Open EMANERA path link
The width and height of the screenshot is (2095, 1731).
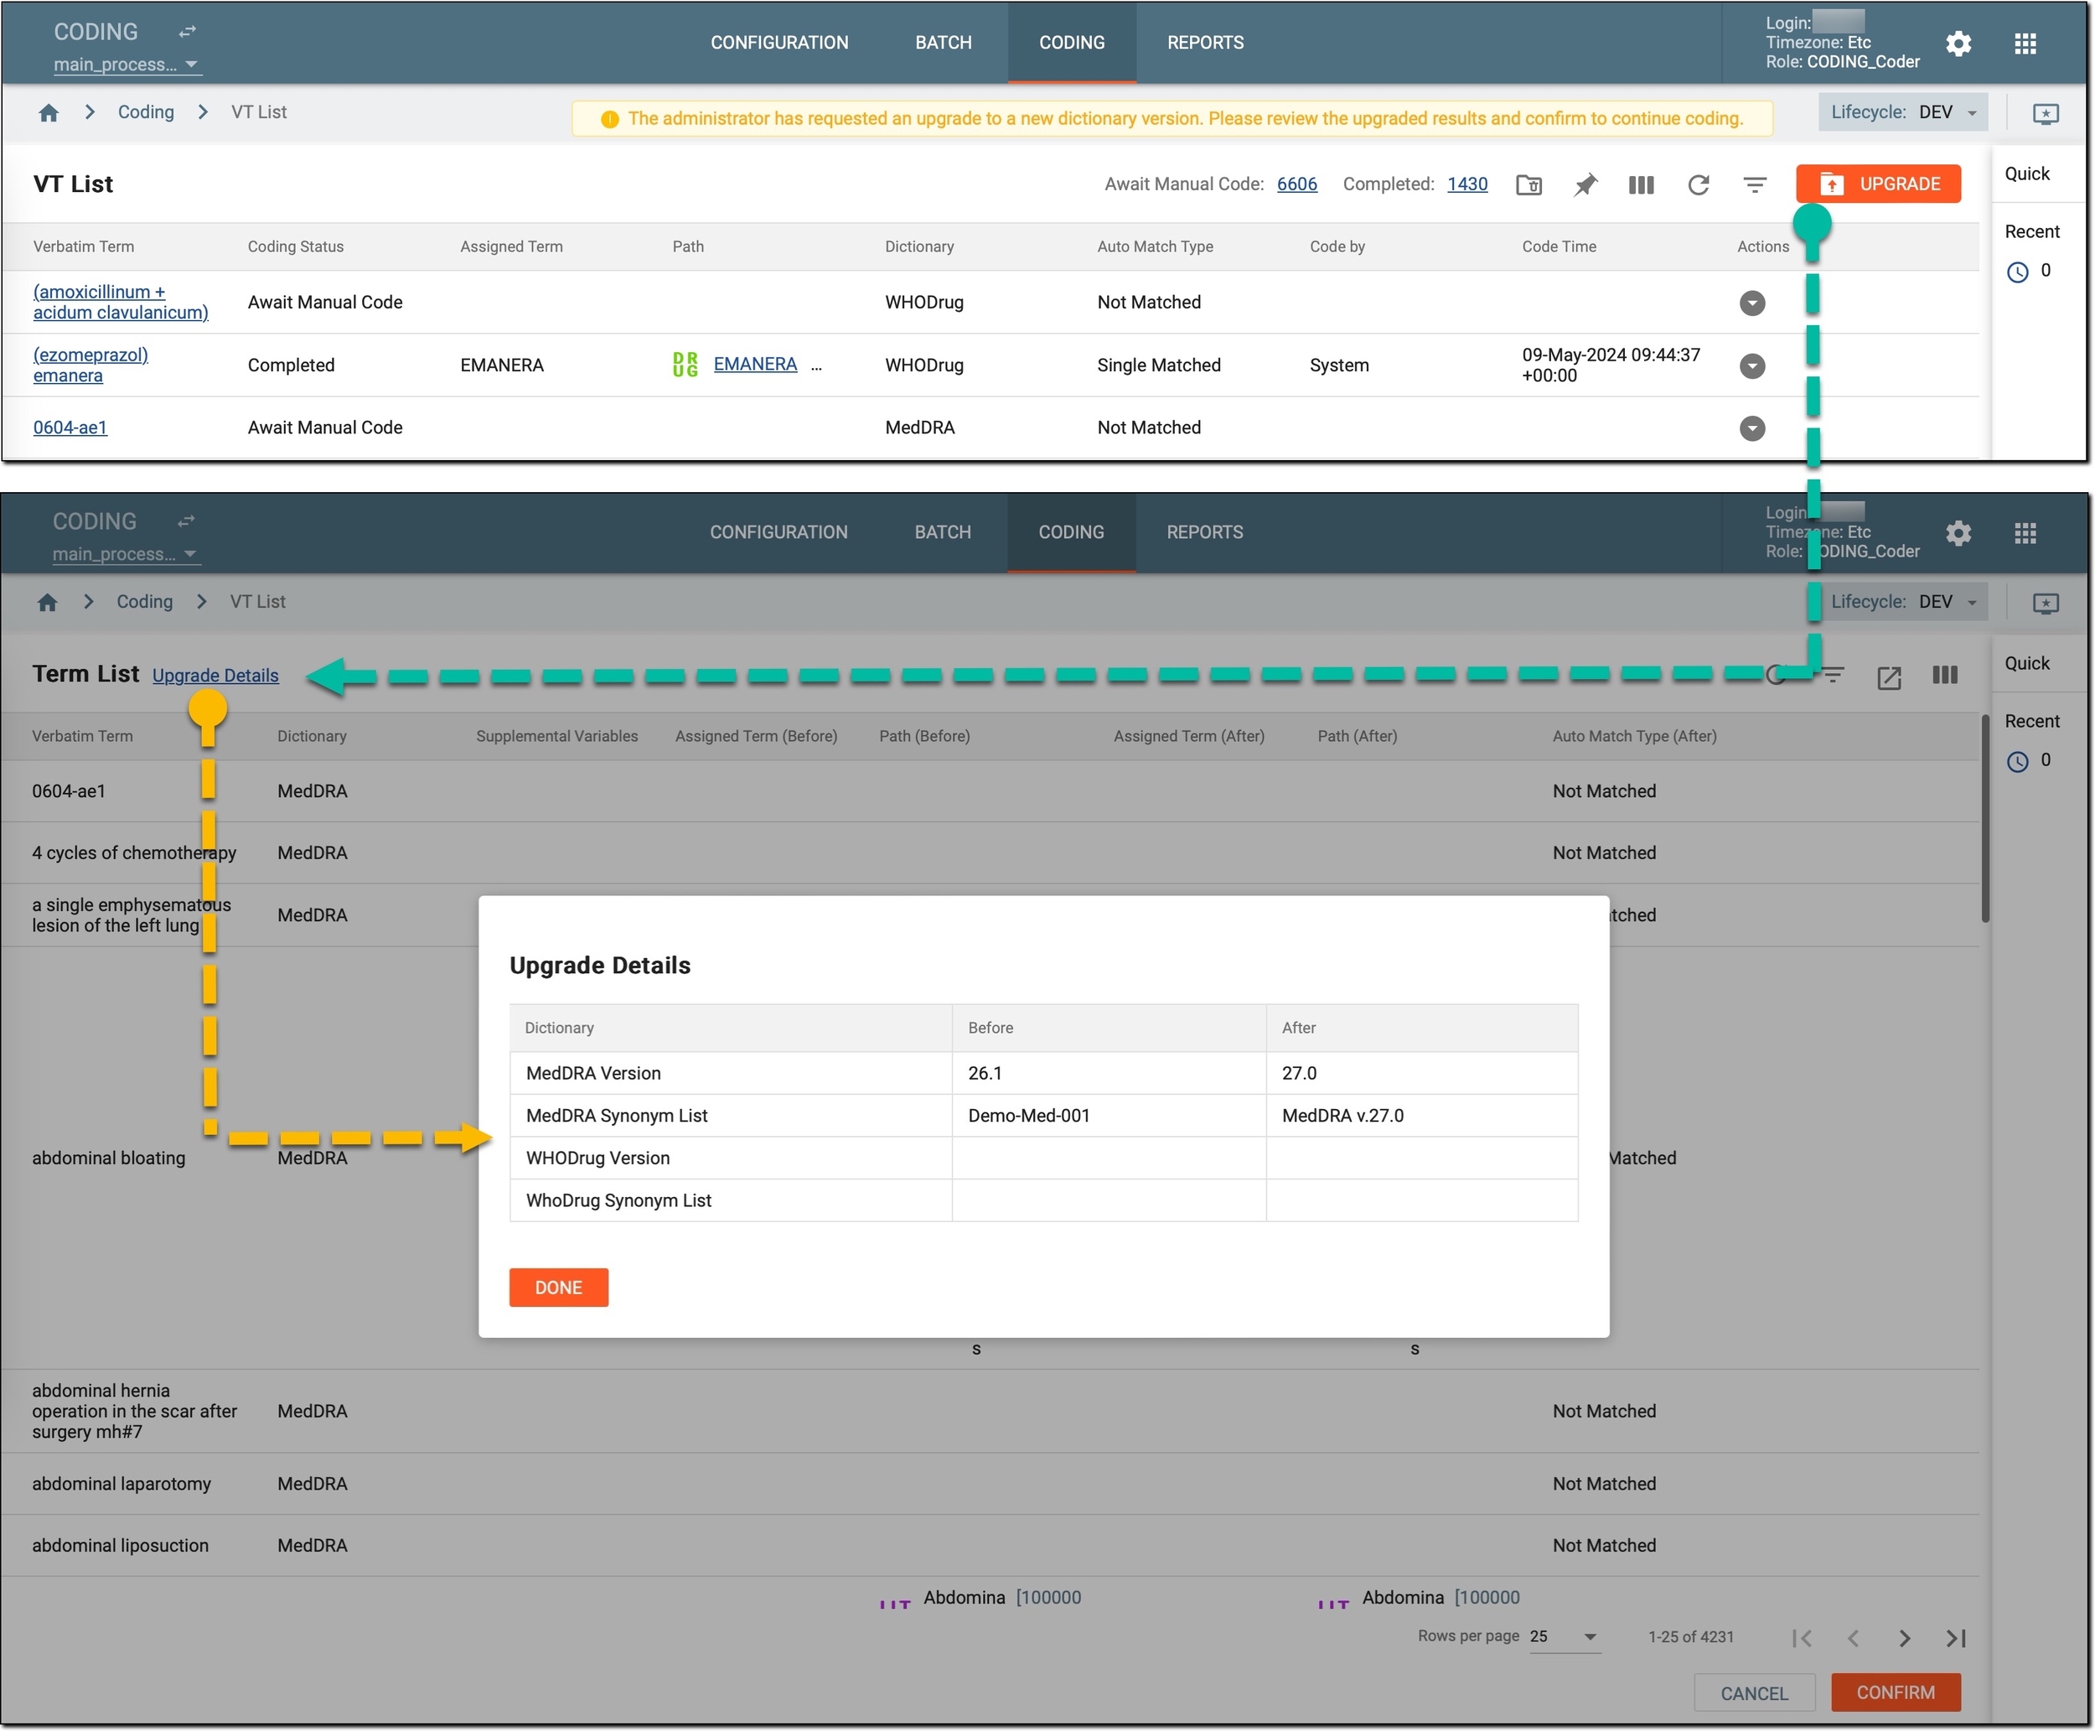[x=756, y=365]
